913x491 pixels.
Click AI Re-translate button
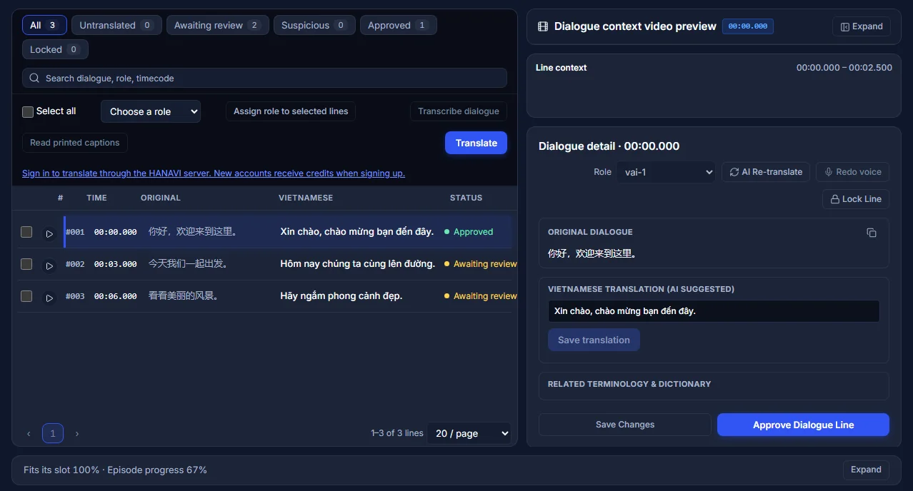[x=766, y=172]
